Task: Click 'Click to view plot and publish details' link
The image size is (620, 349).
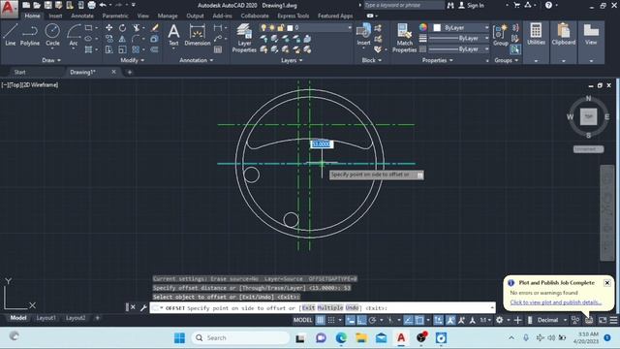Action: click(x=555, y=302)
